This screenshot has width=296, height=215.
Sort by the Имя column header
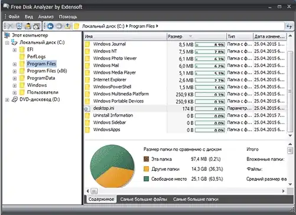point(125,37)
